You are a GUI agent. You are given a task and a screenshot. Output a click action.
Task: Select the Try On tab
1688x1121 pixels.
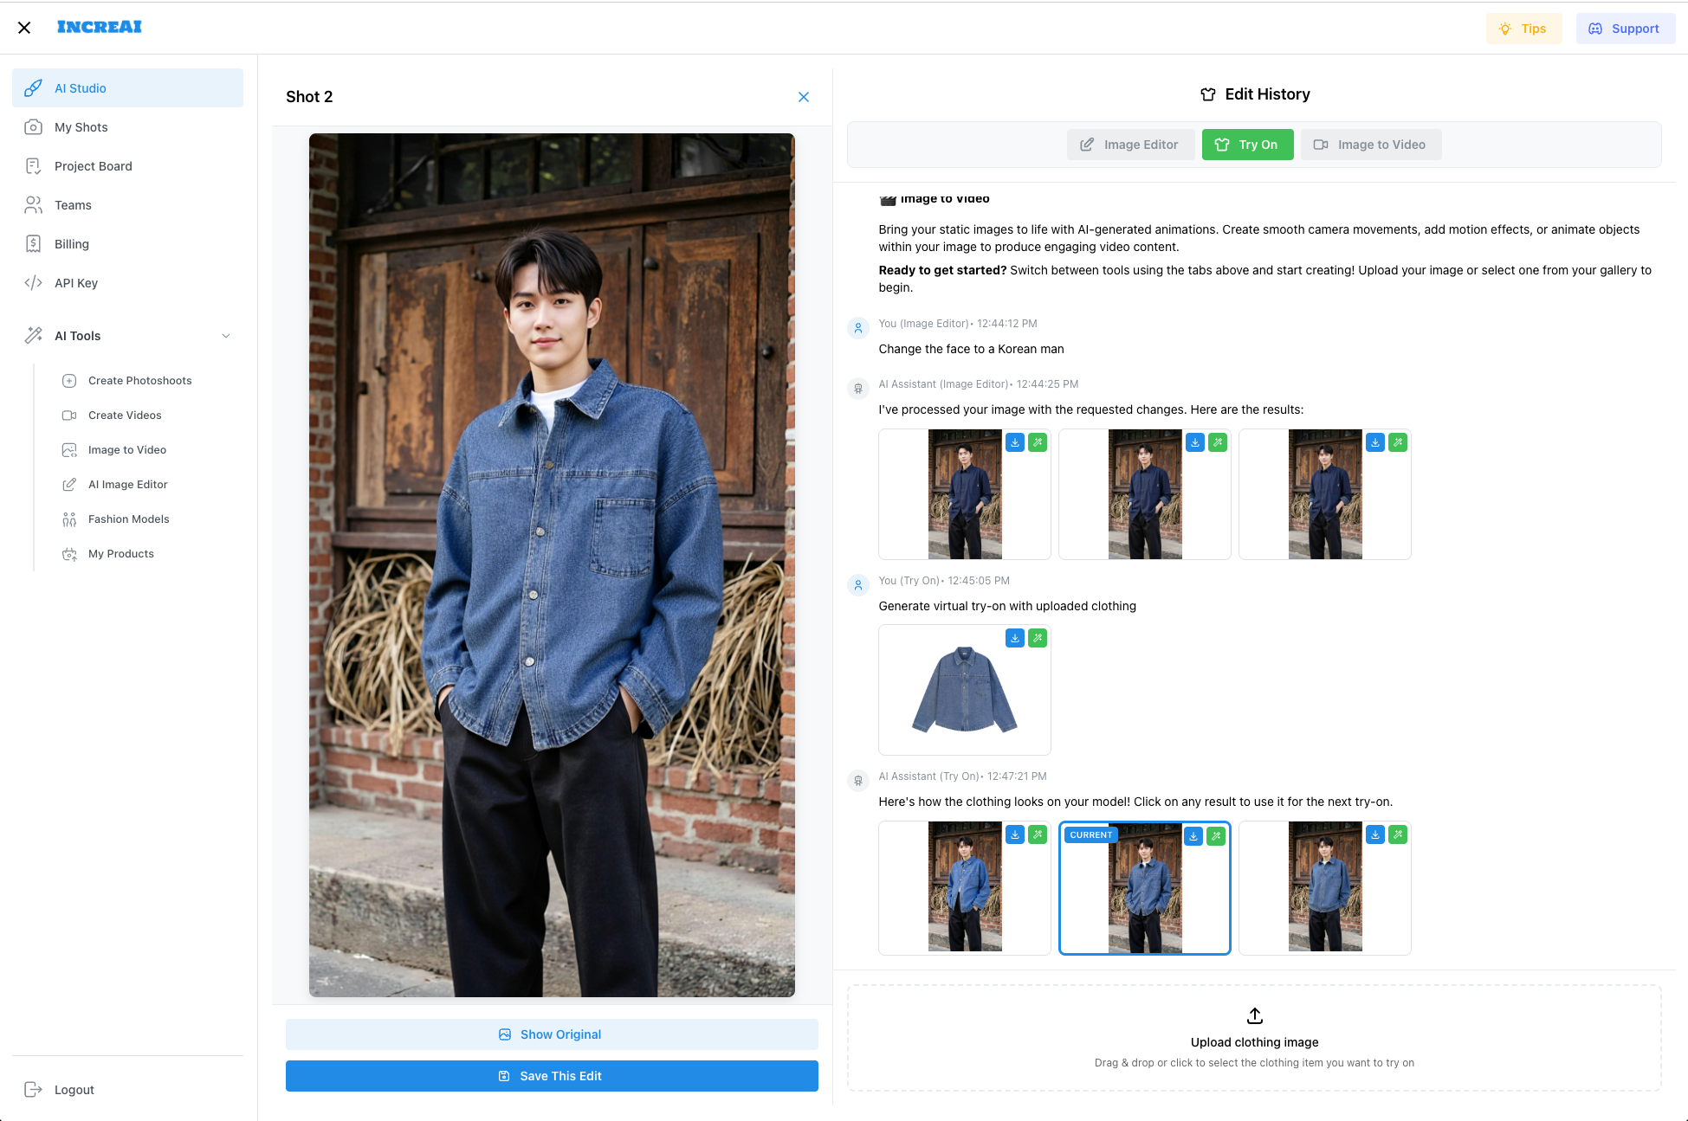click(1247, 145)
